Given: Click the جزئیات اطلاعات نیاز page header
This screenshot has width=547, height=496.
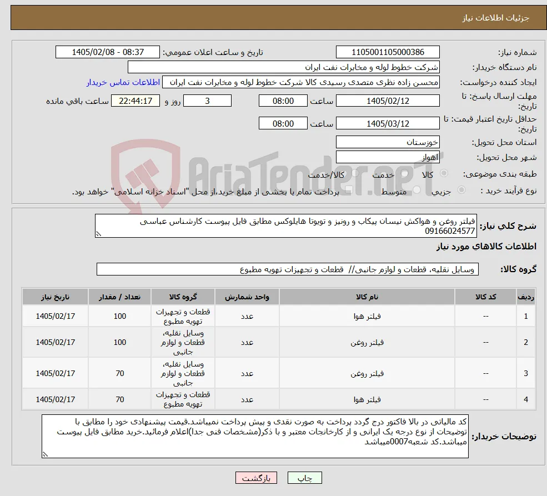Looking at the screenshot, I should click(496, 18).
